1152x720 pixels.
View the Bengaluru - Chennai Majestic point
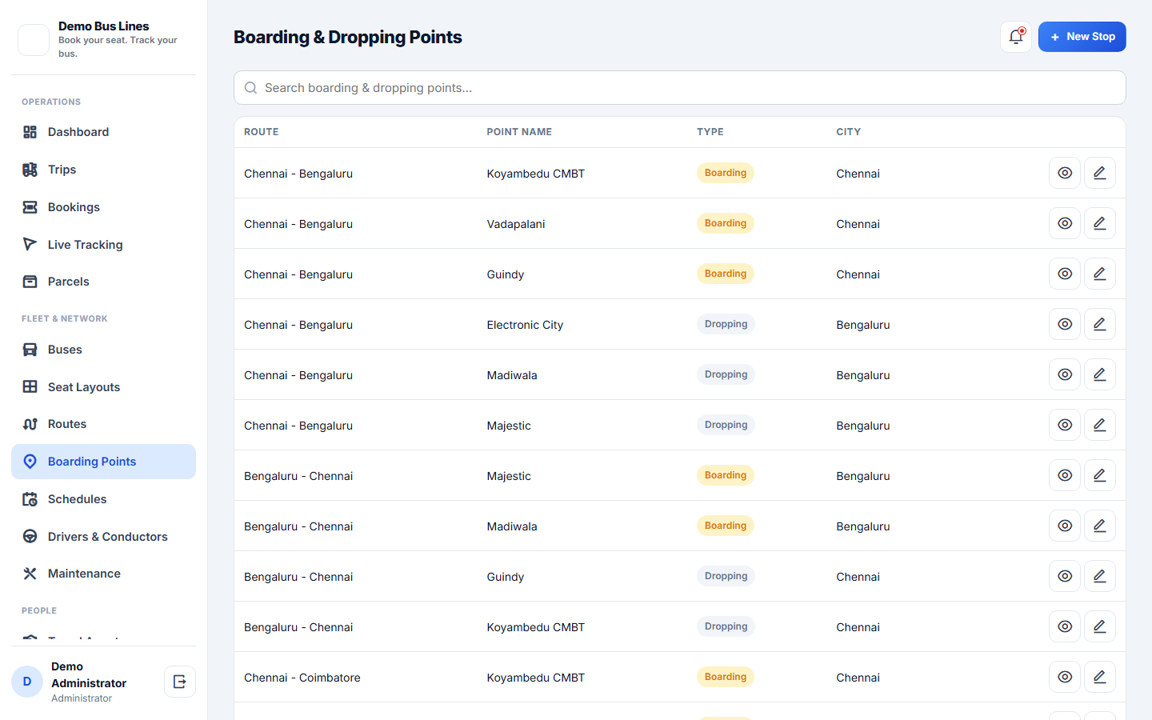(x=1065, y=475)
